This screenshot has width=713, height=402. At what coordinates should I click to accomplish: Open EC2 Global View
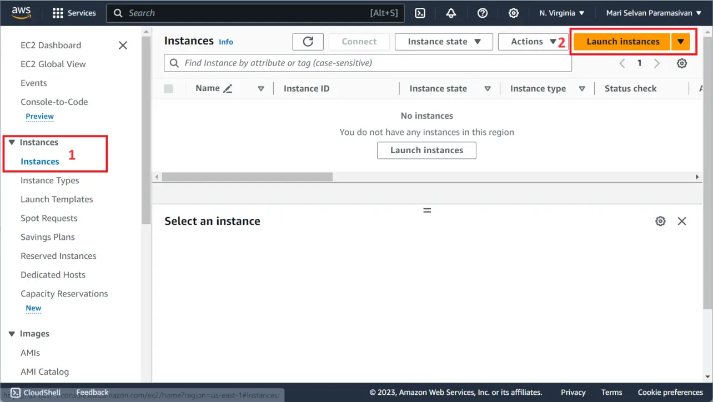point(53,64)
